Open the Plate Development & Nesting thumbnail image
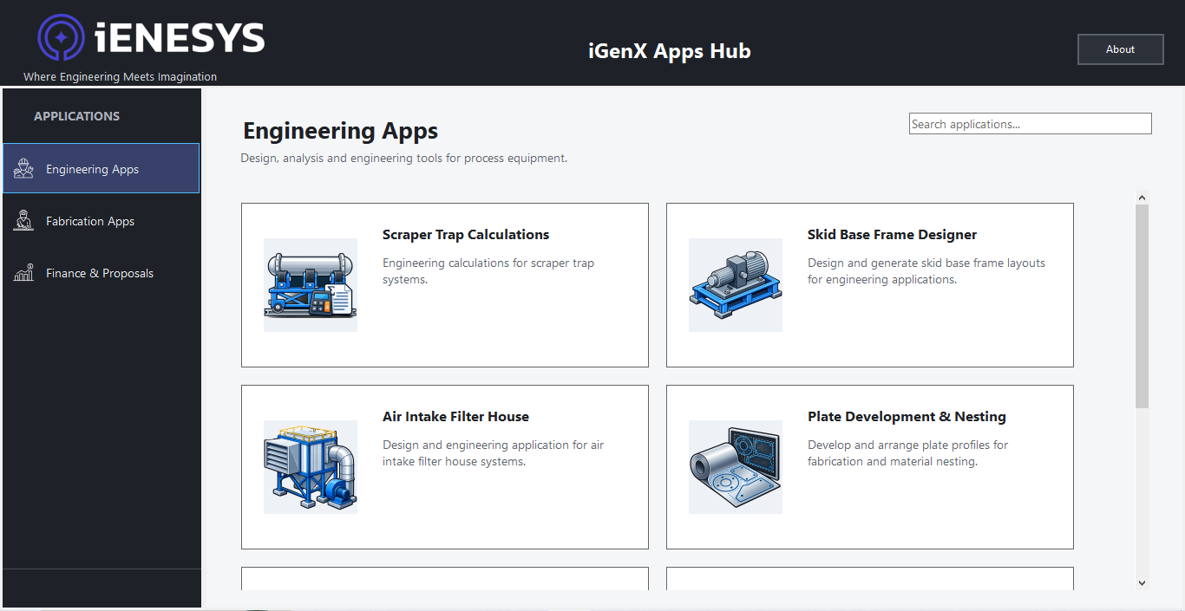Viewport: 1185px width, 611px height. [x=736, y=467]
